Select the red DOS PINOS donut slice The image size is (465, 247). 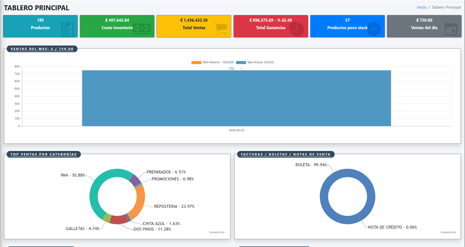pos(119,220)
